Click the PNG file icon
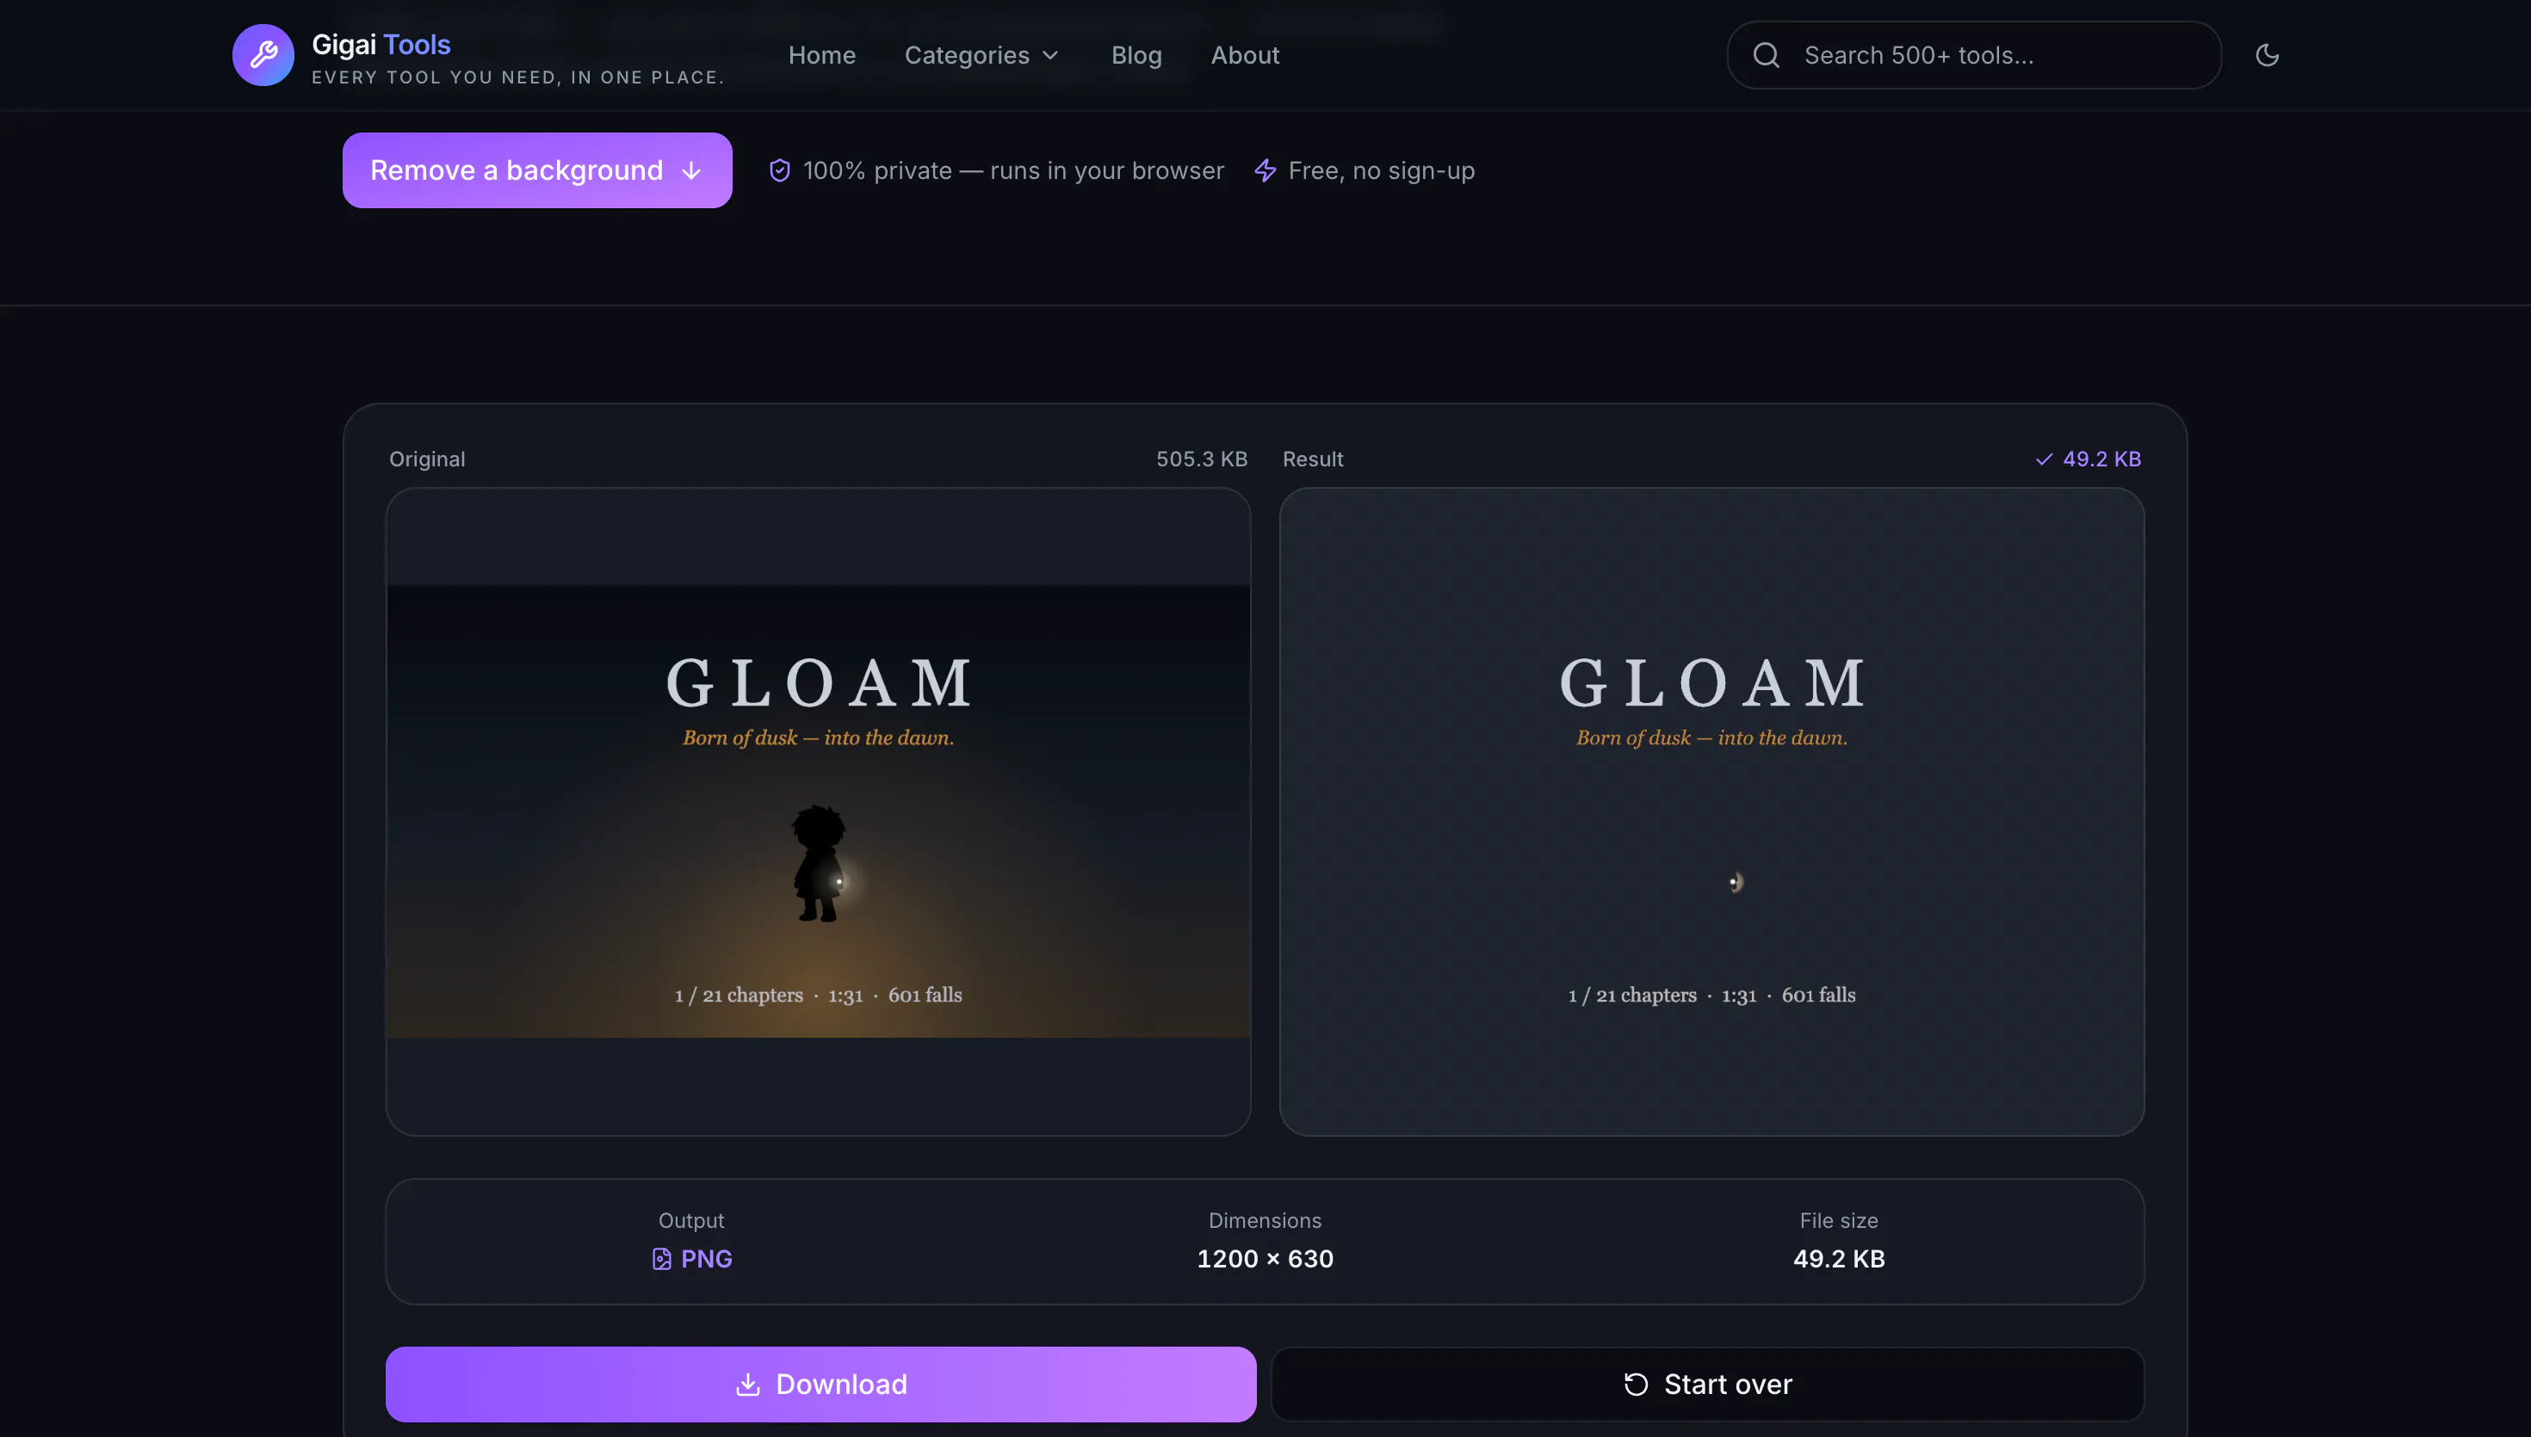 pos(661,1260)
